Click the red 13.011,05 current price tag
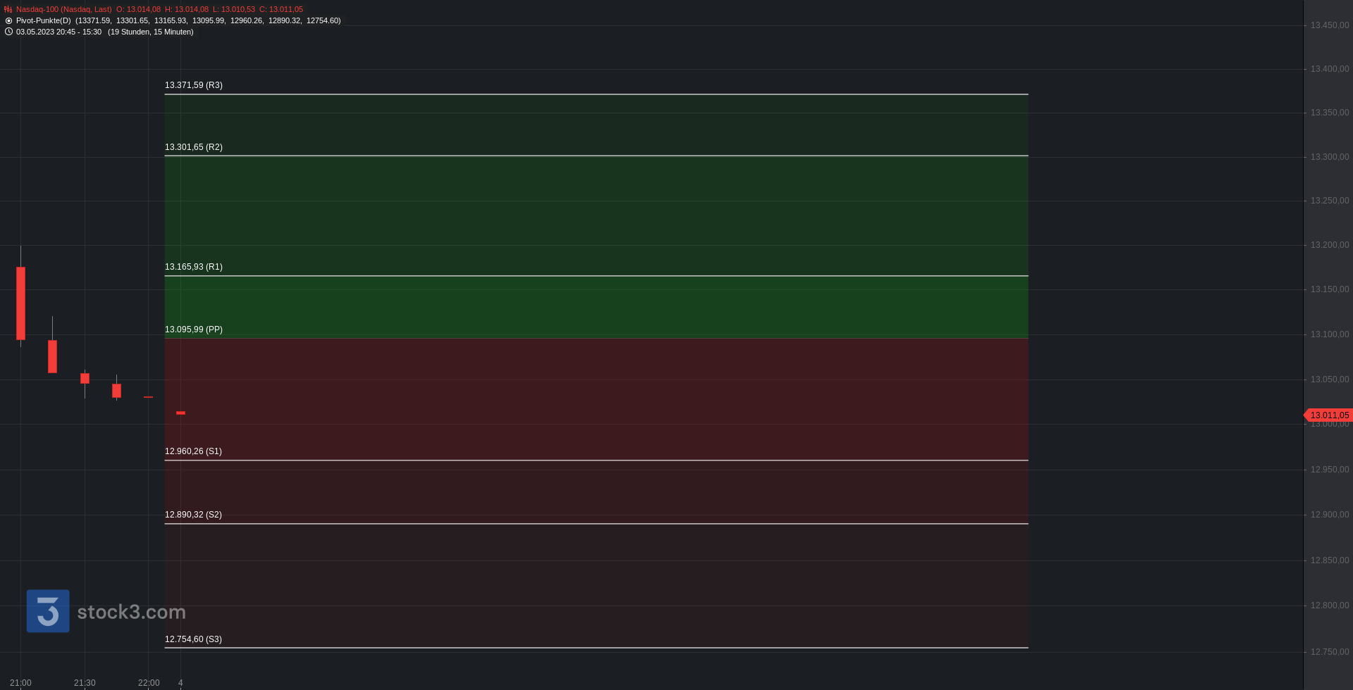Image resolution: width=1353 pixels, height=690 pixels. pos(1328,415)
